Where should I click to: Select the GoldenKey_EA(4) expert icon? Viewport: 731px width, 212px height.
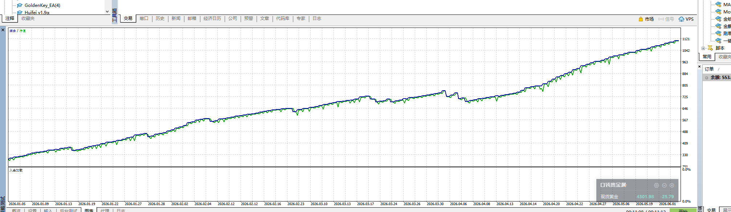click(20, 5)
